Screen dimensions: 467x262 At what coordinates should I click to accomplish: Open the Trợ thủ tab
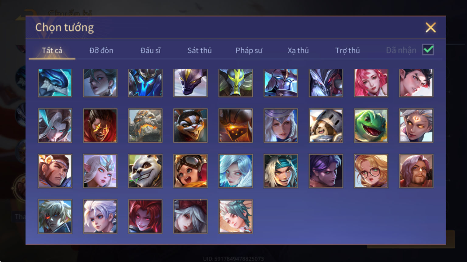pos(347,50)
